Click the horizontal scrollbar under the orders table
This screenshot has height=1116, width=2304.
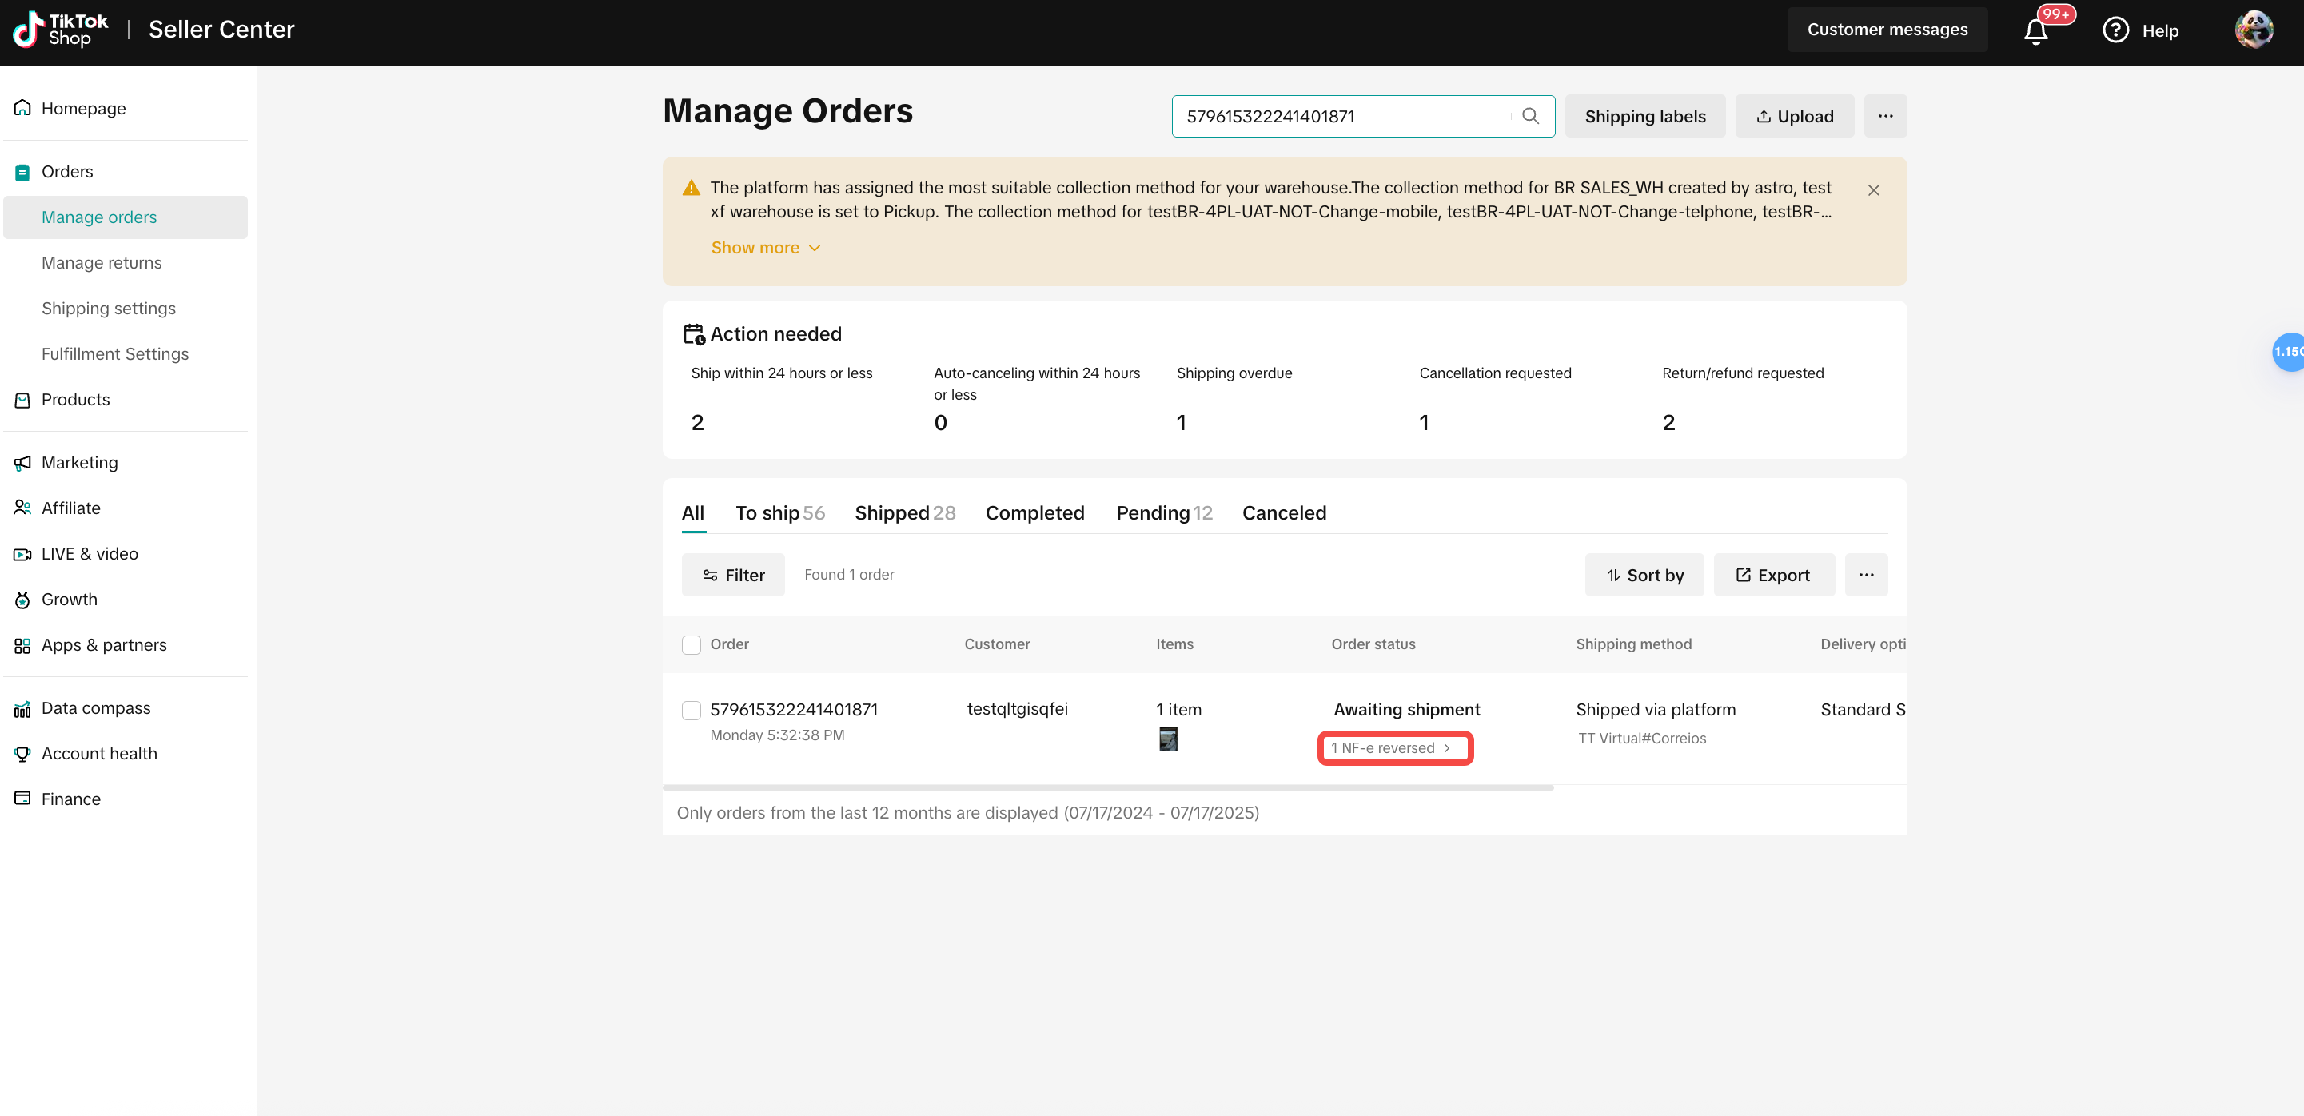coord(1108,787)
